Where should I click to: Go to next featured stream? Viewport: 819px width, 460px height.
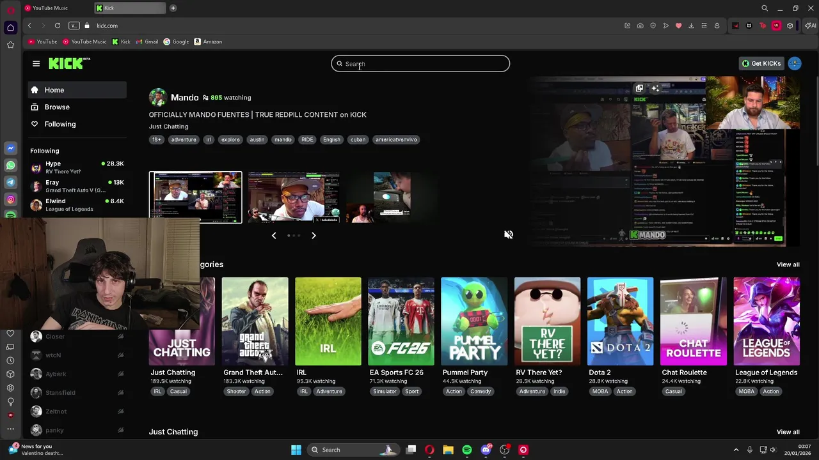tap(314, 236)
